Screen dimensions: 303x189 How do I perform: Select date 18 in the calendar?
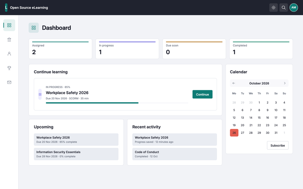click(284, 118)
